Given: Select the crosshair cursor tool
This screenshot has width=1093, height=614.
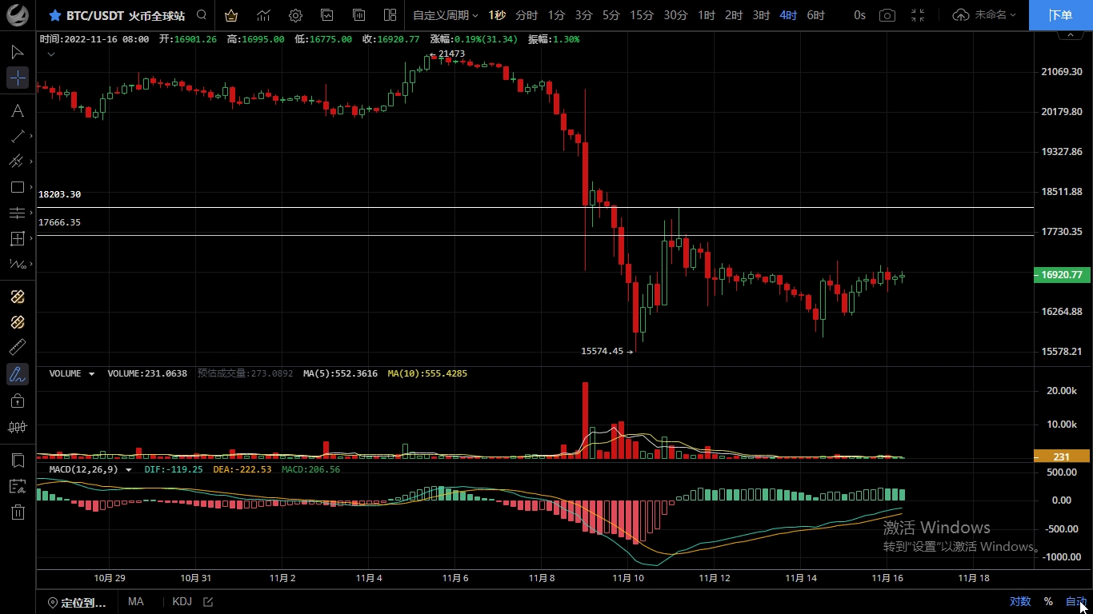Looking at the screenshot, I should click(x=18, y=78).
